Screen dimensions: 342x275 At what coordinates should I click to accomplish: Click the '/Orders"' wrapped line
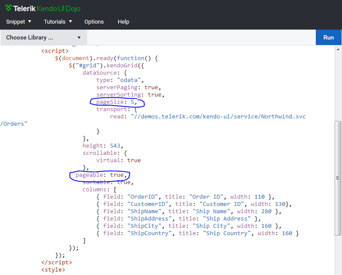pyautogui.click(x=14, y=124)
